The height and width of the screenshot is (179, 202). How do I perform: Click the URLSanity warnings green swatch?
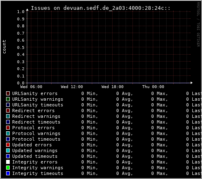click(8, 99)
